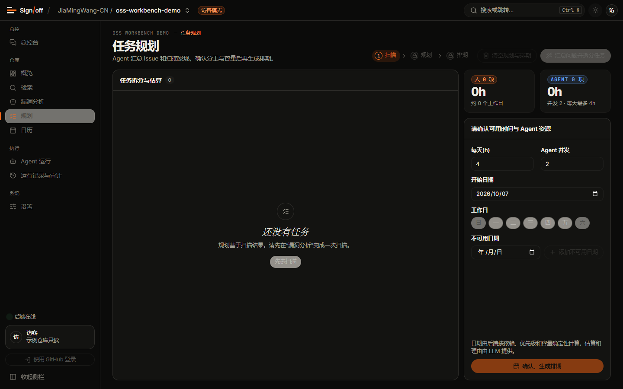Open the 日历 calendar page
623x389 pixels.
[x=50, y=131]
